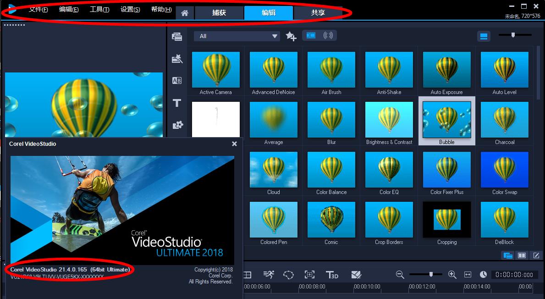545x299 pixels.
Task: Zoom in the timeline magnifier icon
Action: pos(452,275)
